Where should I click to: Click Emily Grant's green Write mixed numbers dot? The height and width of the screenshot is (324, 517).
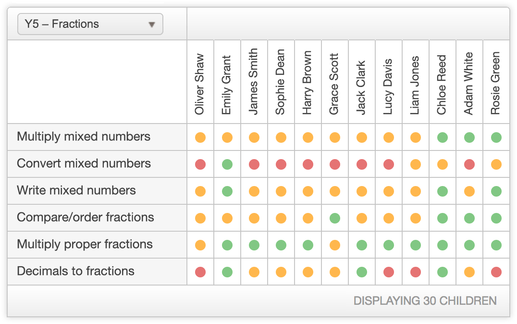click(227, 191)
